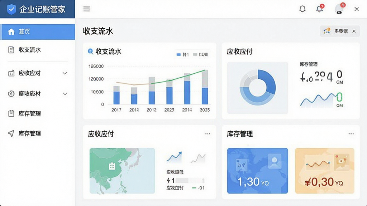The image size is (367, 206).
Task: Click the 120000 axis label
Action: (96, 79)
